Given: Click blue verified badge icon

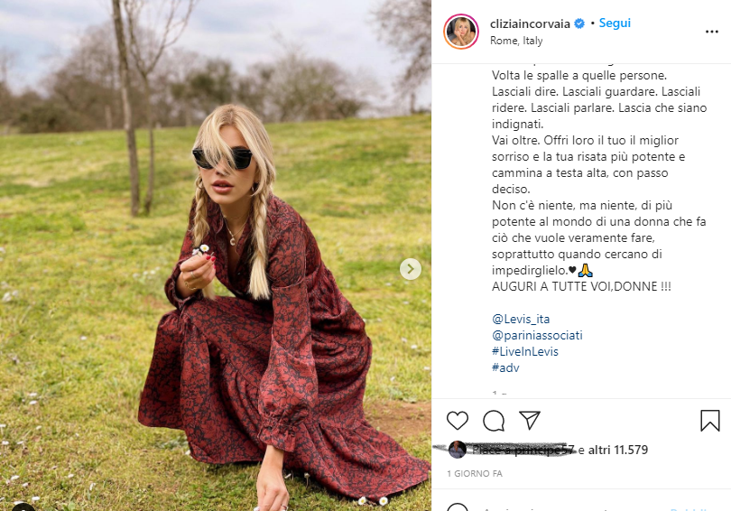Looking at the screenshot, I should point(579,23).
